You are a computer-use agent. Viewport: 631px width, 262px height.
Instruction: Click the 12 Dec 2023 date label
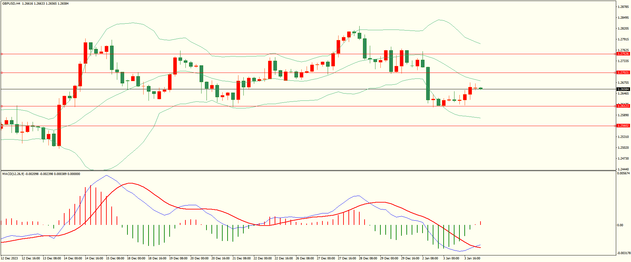pos(10,258)
